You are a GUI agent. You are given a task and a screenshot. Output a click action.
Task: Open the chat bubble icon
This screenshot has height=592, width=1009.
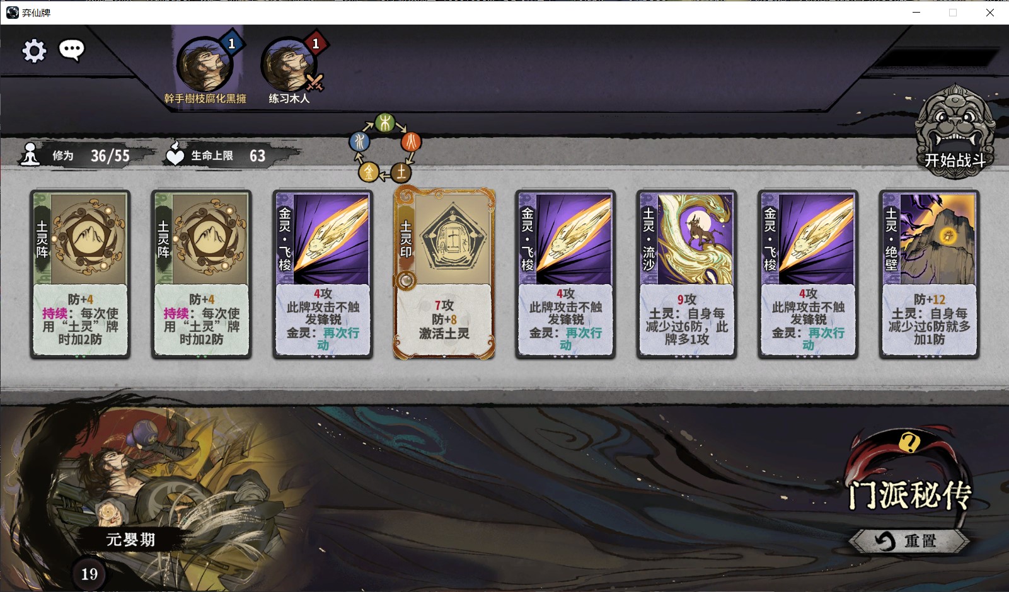coord(72,50)
